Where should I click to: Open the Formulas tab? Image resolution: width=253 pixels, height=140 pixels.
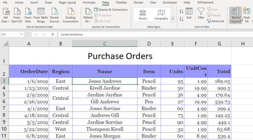(89, 3)
